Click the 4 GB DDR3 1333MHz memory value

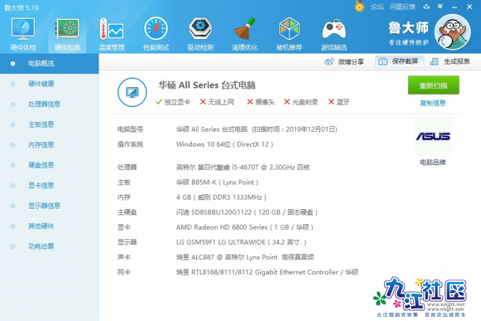coord(221,197)
